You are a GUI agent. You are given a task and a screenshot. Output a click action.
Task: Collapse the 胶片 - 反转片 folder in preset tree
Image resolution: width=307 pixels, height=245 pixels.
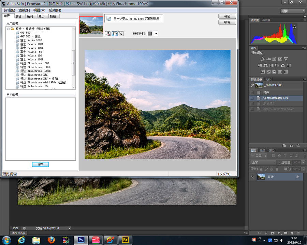(x=8, y=29)
